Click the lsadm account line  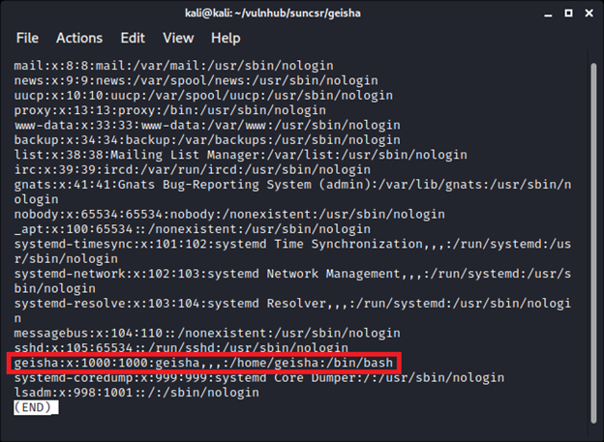(136, 393)
